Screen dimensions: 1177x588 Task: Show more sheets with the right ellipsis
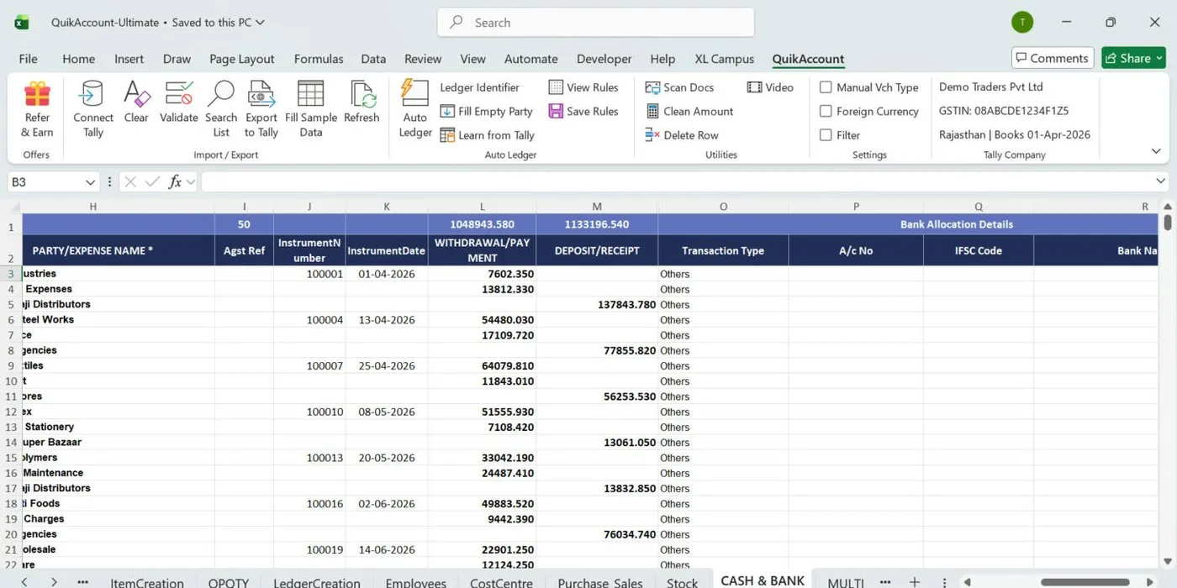(884, 581)
